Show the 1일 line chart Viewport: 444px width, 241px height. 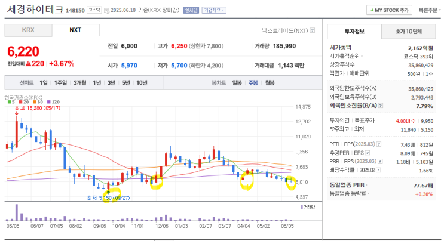[43, 83]
